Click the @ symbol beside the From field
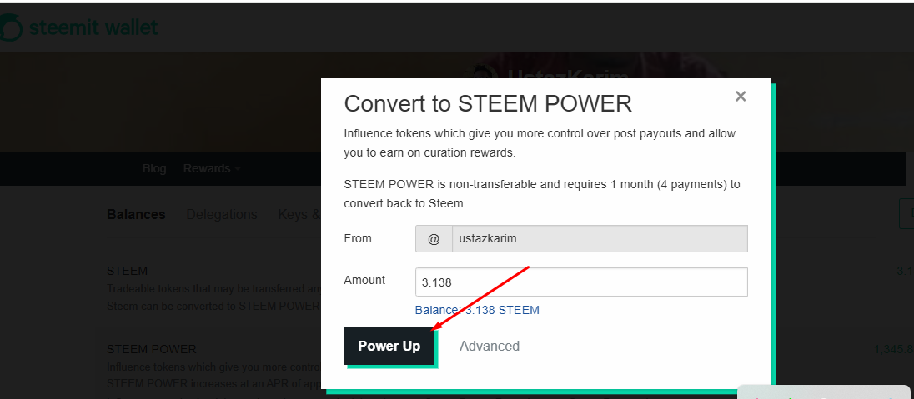Image resolution: width=914 pixels, height=399 pixels. pos(434,238)
